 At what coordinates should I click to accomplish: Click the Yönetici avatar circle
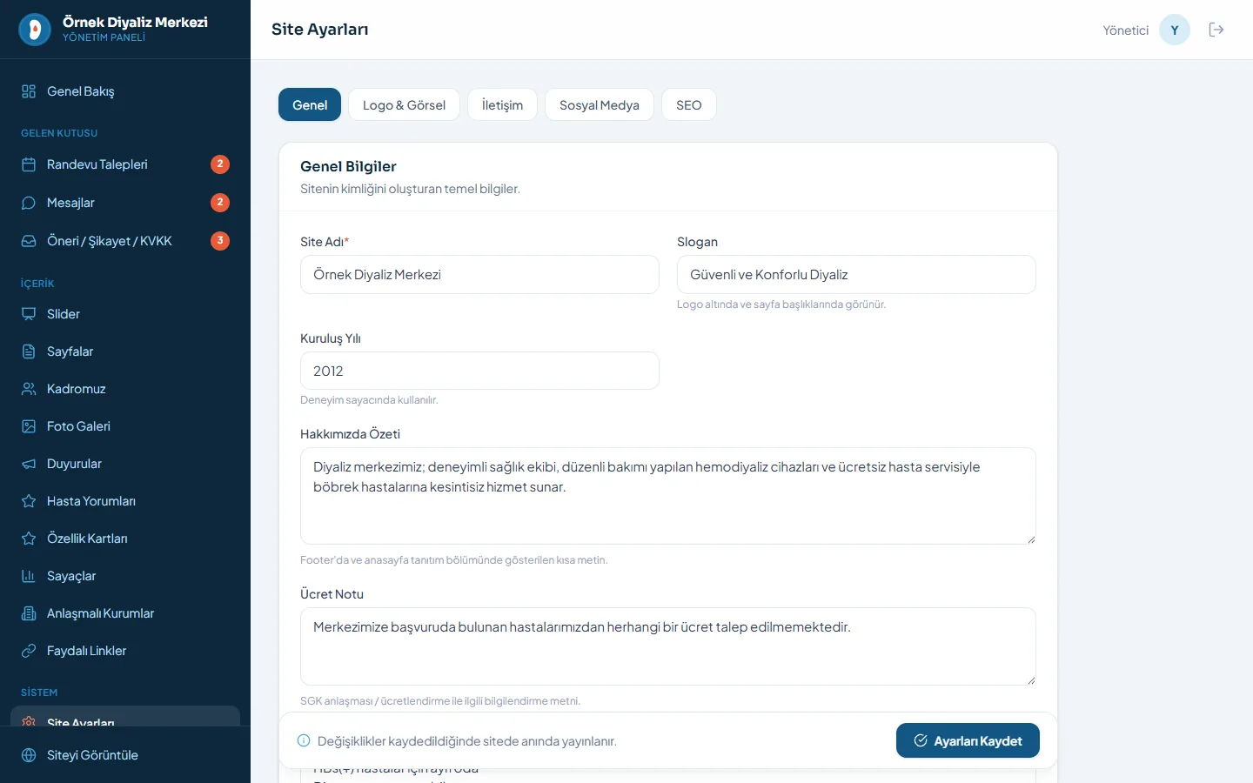[1175, 30]
